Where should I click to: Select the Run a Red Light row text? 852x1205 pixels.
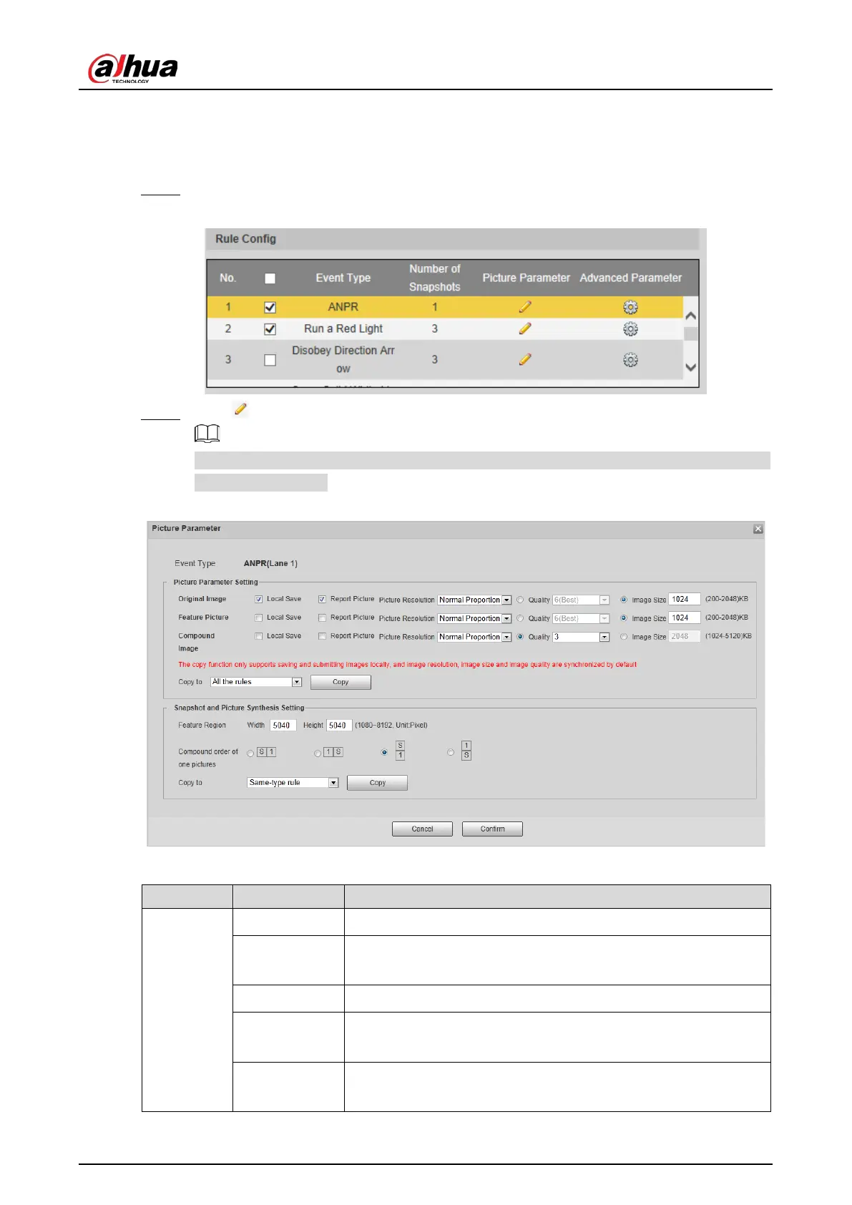pyautogui.click(x=343, y=329)
